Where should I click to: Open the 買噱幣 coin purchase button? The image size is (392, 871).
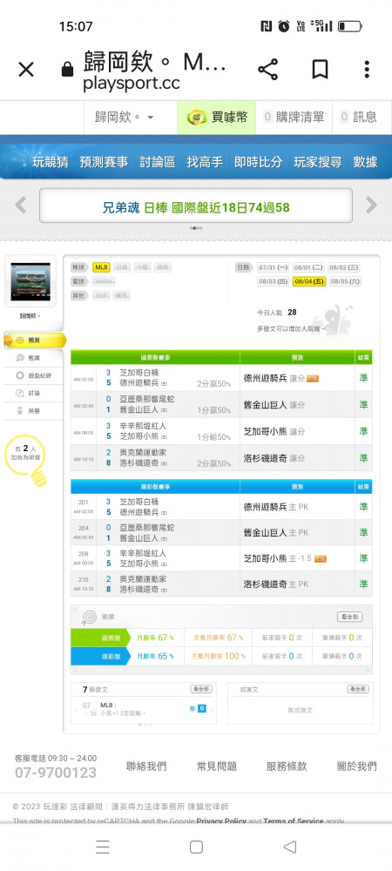click(217, 118)
